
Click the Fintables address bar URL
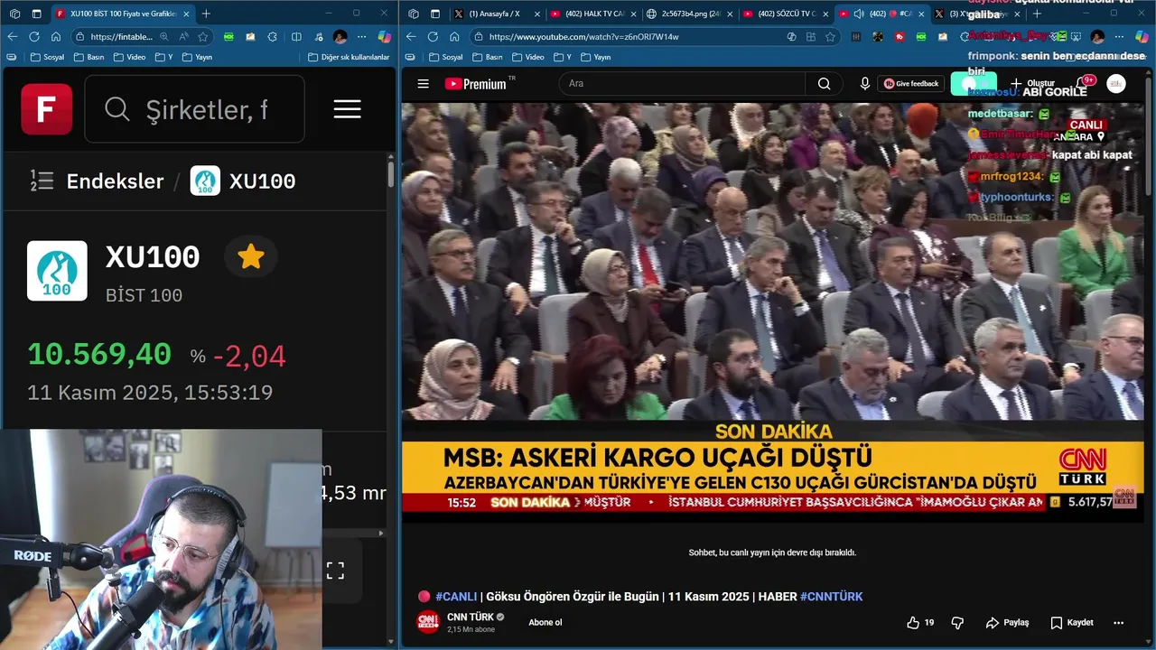[x=122, y=37]
